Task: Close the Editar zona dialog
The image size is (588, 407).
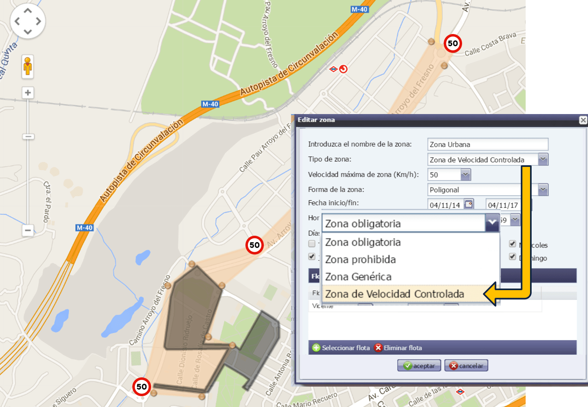Action: click(583, 120)
